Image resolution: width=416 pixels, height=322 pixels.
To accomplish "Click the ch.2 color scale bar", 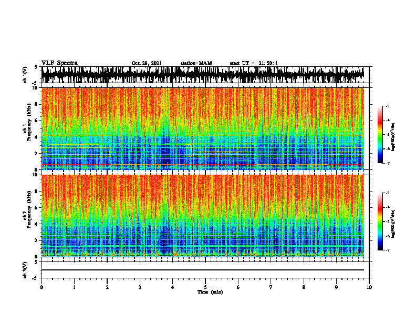I will pyautogui.click(x=380, y=222).
